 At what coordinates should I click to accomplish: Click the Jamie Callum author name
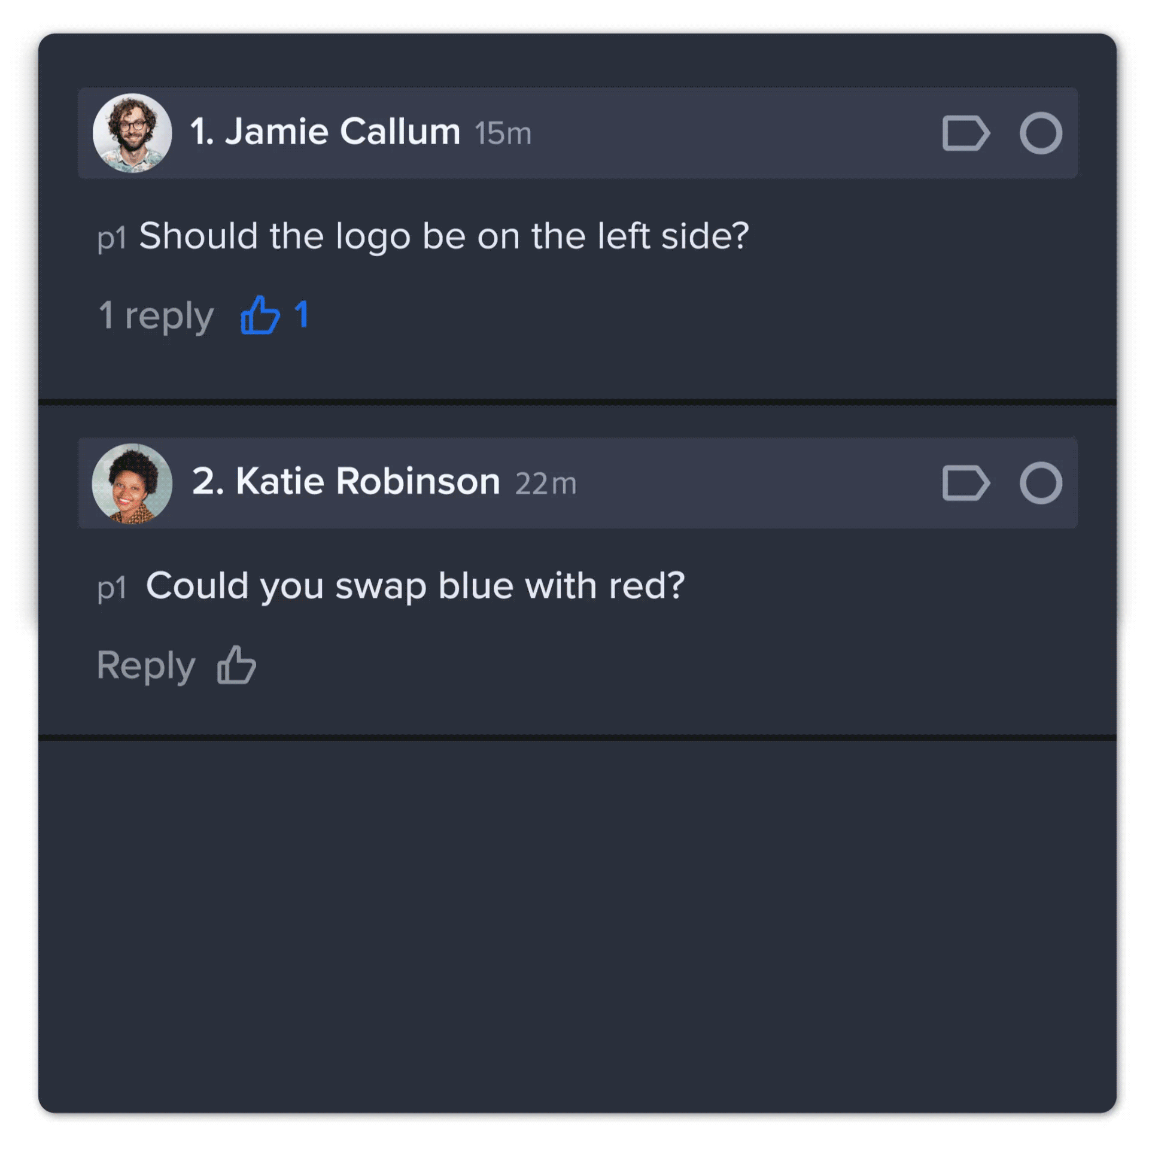342,132
